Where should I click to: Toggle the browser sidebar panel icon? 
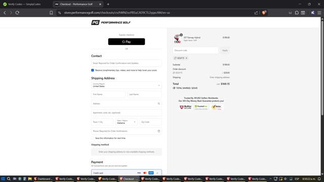303,13
